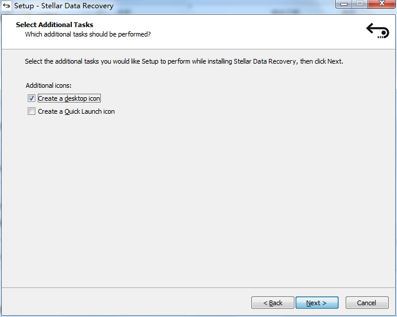Minimize the Setup window
This screenshot has height=317, width=397.
coord(345,4)
